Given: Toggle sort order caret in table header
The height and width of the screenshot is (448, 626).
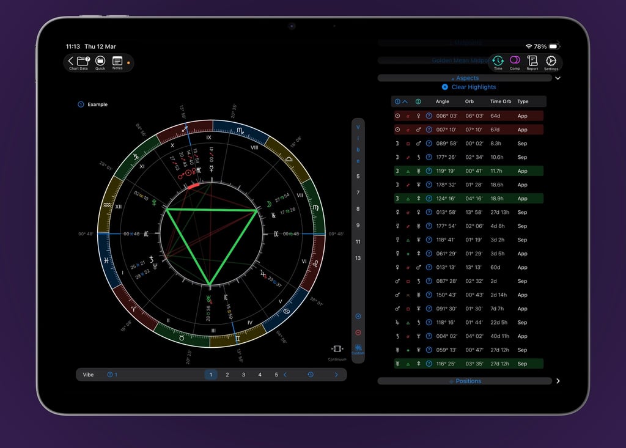Looking at the screenshot, I should click(405, 101).
